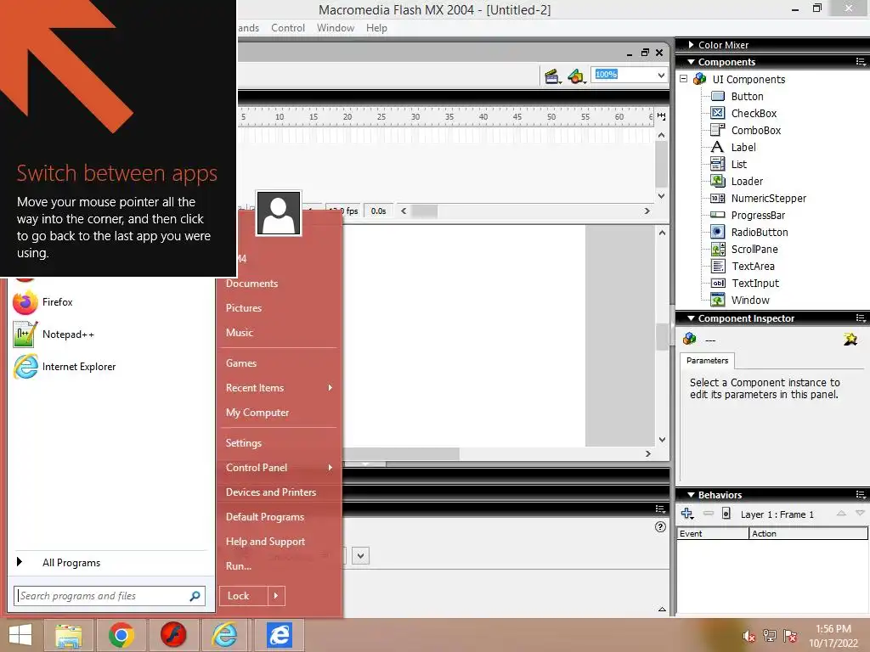This screenshot has width=870, height=652.
Task: Click the Add Behavior plus icon
Action: 687,514
